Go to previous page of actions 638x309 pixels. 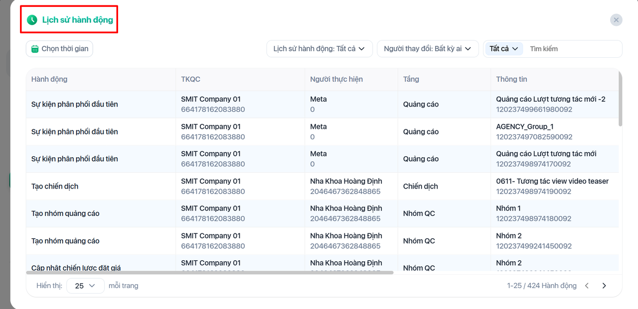[x=587, y=286]
